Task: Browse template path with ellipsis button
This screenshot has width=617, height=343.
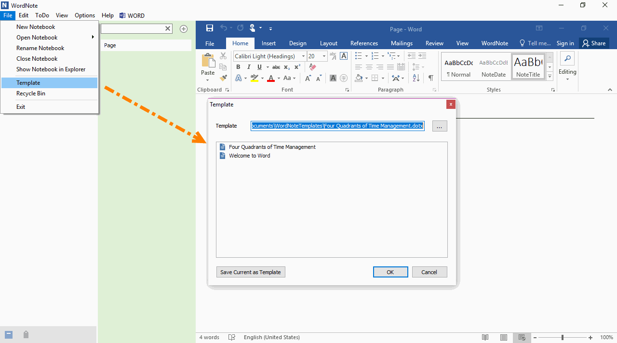Action: click(440, 126)
